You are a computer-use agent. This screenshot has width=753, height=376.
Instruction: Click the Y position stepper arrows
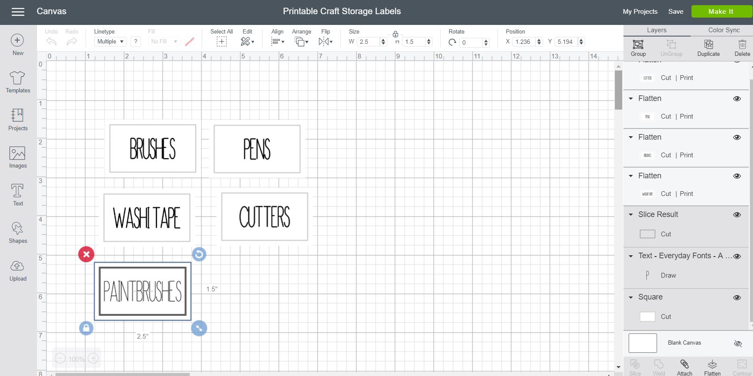(x=581, y=42)
